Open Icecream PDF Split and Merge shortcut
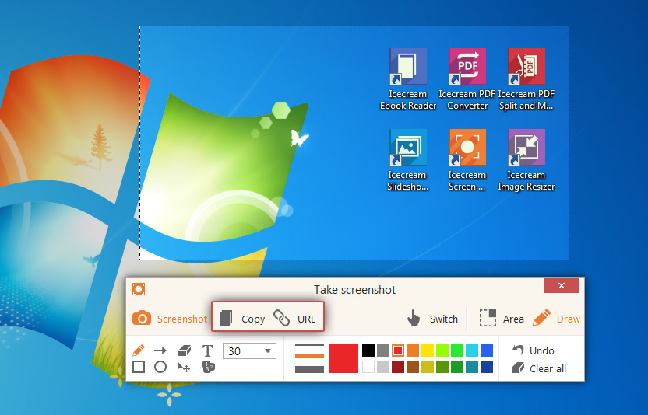This screenshot has height=415, width=648. click(526, 79)
